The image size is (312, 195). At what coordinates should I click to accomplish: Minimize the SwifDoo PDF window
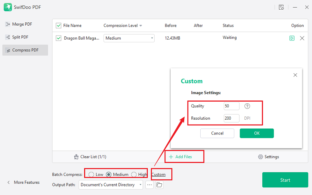295,7
